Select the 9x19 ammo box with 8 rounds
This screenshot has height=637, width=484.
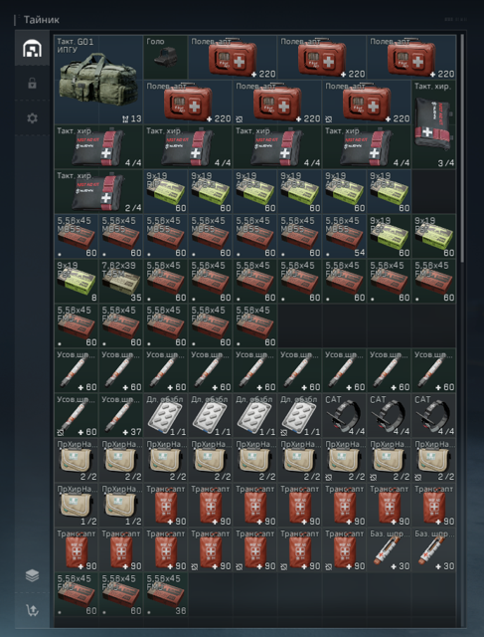coord(77,281)
